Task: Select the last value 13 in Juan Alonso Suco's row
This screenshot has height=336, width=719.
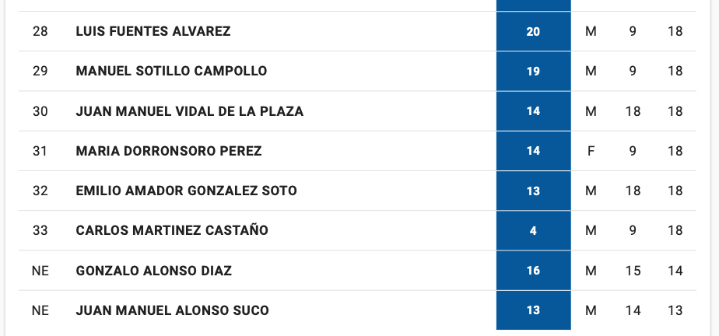Action: click(675, 310)
